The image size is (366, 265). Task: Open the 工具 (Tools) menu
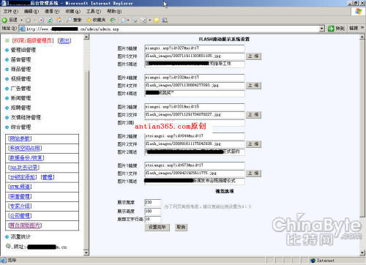pos(94,12)
